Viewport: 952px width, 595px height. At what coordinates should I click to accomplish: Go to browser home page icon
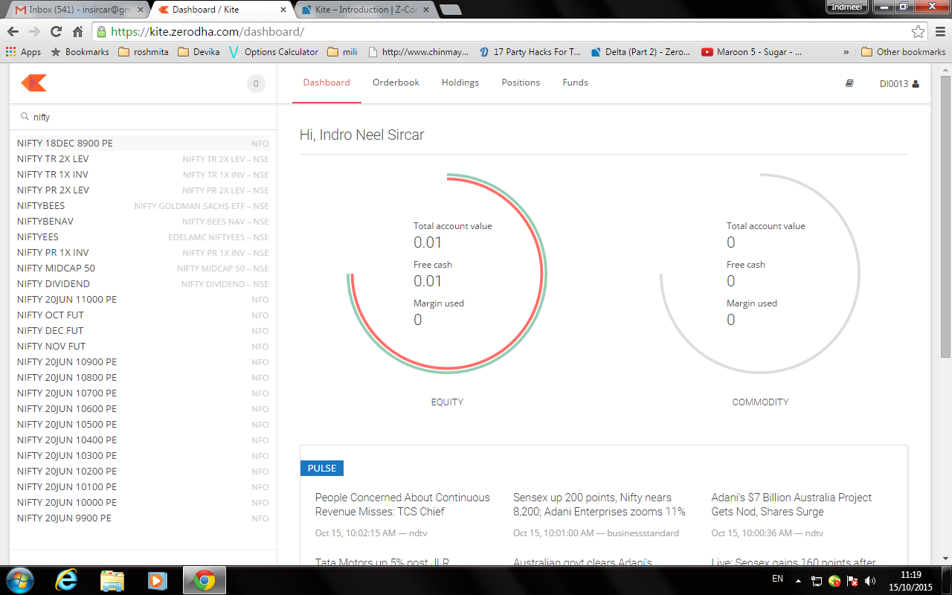pos(77,32)
